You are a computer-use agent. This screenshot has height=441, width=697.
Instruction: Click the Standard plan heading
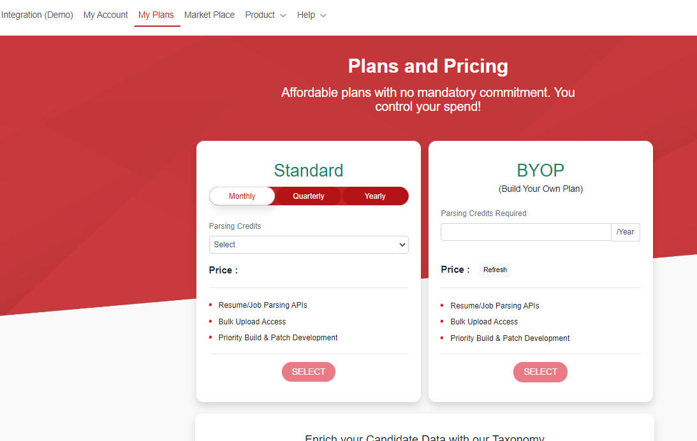309,171
